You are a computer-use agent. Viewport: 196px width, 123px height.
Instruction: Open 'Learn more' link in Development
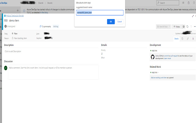tap(168, 58)
